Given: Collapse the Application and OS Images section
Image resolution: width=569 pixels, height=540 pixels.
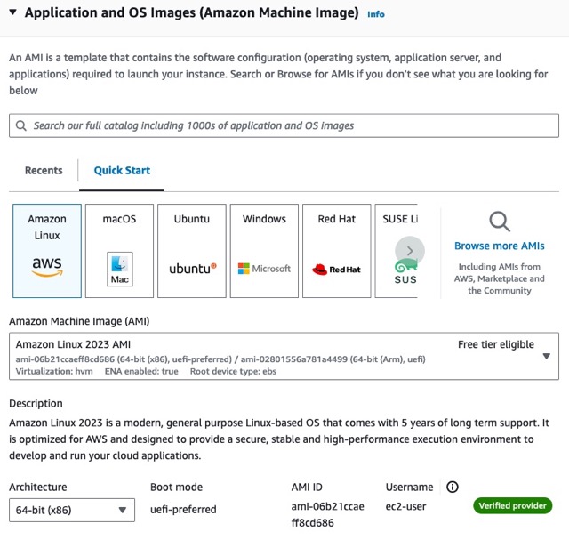Looking at the screenshot, I should tap(13, 12).
